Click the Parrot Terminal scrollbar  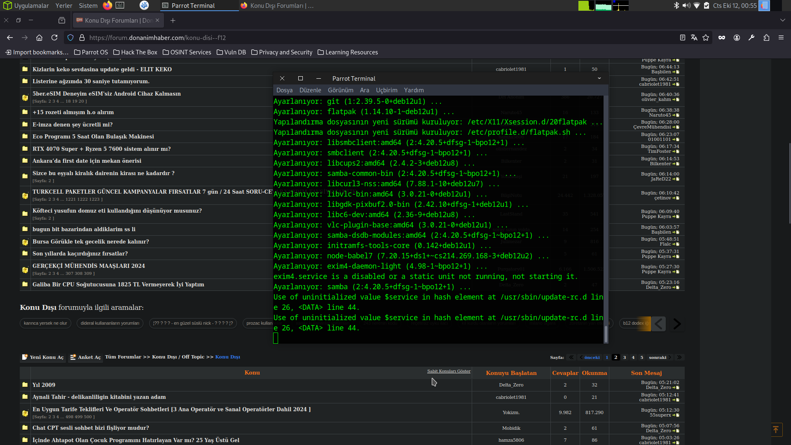(x=606, y=334)
